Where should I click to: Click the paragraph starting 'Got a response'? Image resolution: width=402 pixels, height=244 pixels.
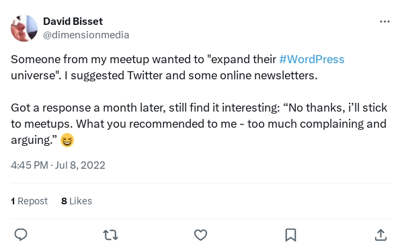(199, 124)
